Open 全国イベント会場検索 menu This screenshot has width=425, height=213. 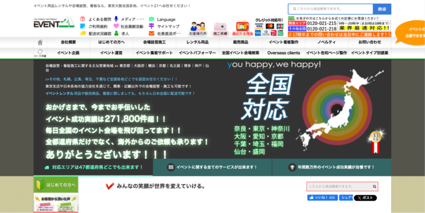[x=241, y=53]
